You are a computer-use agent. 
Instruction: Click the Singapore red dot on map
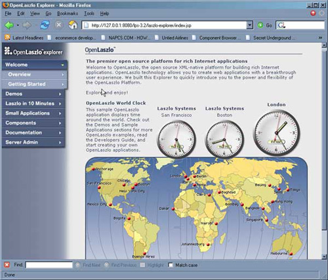click(x=266, y=220)
